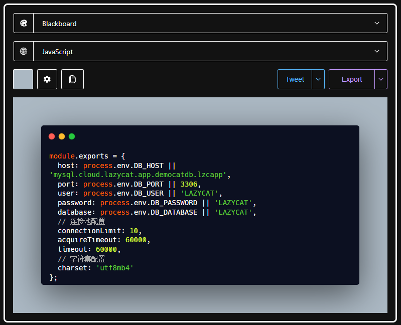Click the comment '// 连接池配置'
Screen dimensions: 401x325
(81, 221)
